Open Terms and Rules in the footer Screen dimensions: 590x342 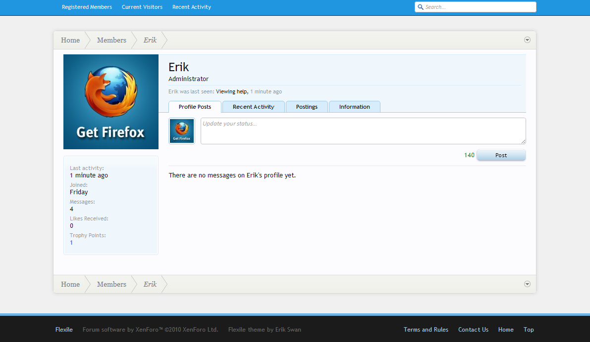click(x=426, y=329)
